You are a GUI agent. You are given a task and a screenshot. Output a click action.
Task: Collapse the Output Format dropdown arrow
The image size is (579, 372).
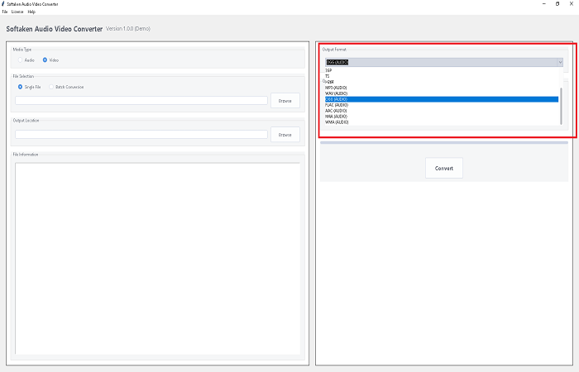[x=560, y=62]
